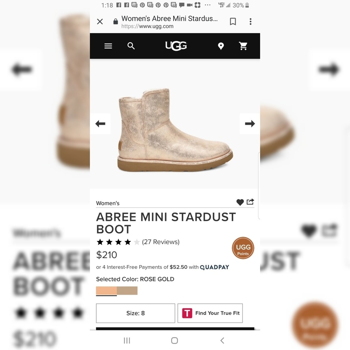
Task: Open the Size: 8 selector
Action: 135,313
